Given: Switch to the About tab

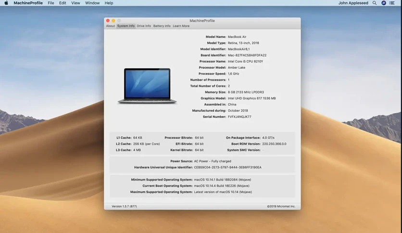Looking at the screenshot, I should [x=111, y=26].
